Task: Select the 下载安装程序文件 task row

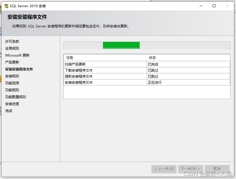Action: pyautogui.click(x=147, y=70)
